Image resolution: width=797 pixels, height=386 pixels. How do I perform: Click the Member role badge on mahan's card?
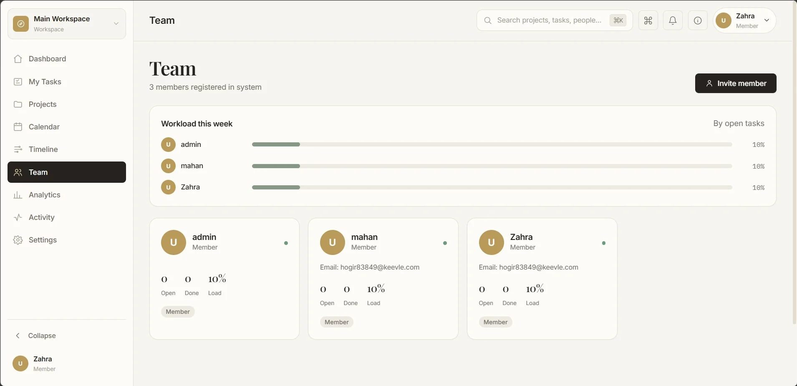(x=337, y=322)
